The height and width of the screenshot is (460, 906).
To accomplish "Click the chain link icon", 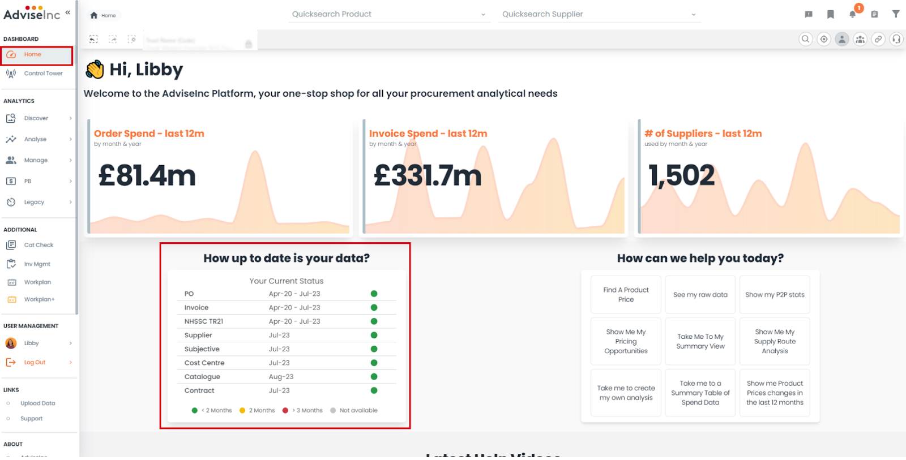I will [x=878, y=39].
